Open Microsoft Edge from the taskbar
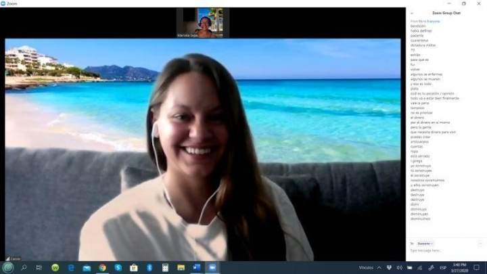Viewport: 487px width, 274px height. (71, 268)
